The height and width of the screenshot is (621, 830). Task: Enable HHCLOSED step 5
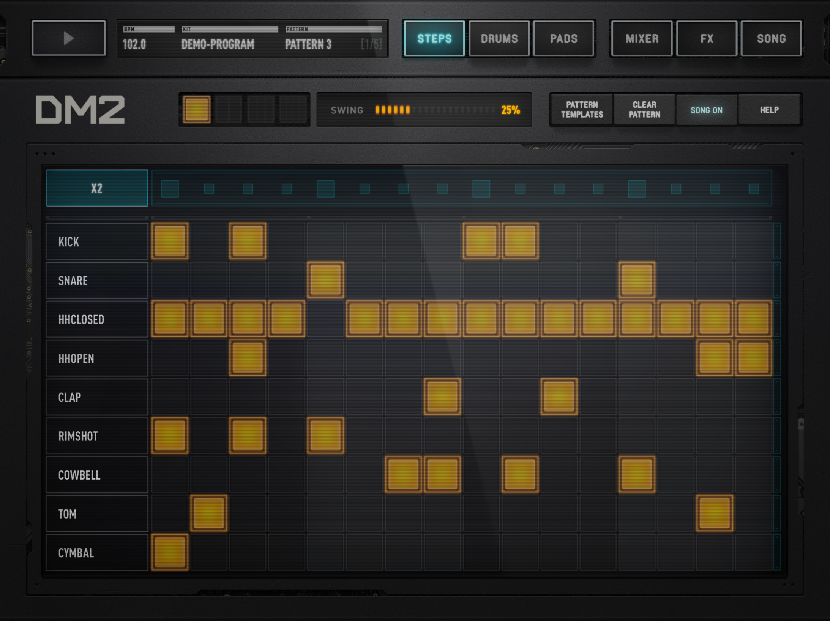point(325,319)
